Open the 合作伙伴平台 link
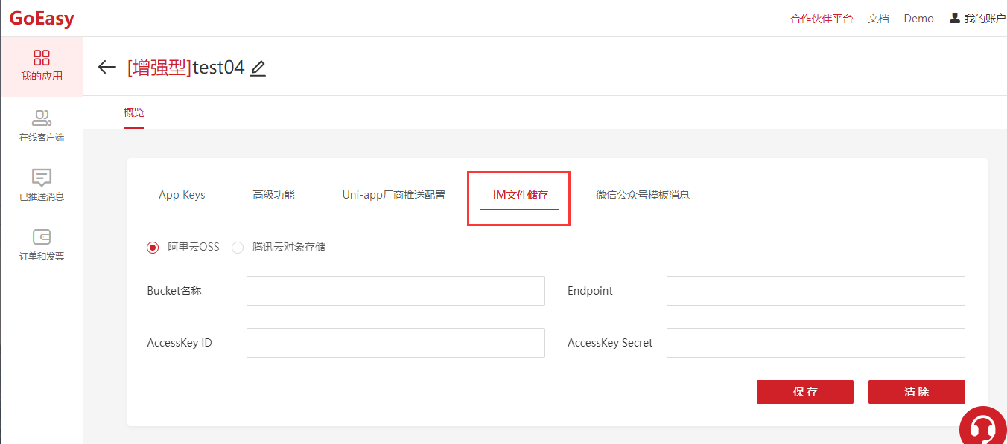1007x444 pixels. [x=822, y=19]
